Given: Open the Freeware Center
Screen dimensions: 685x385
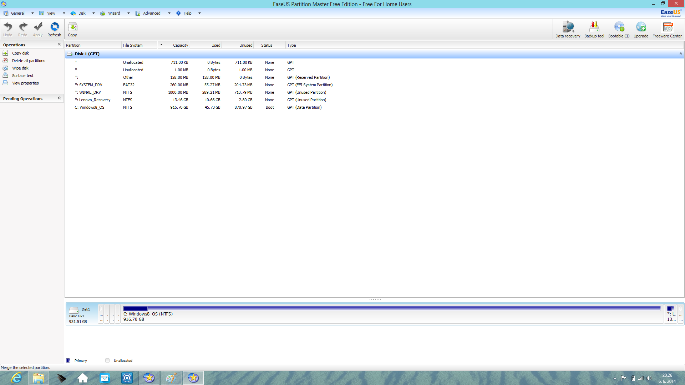Looking at the screenshot, I should 667,29.
